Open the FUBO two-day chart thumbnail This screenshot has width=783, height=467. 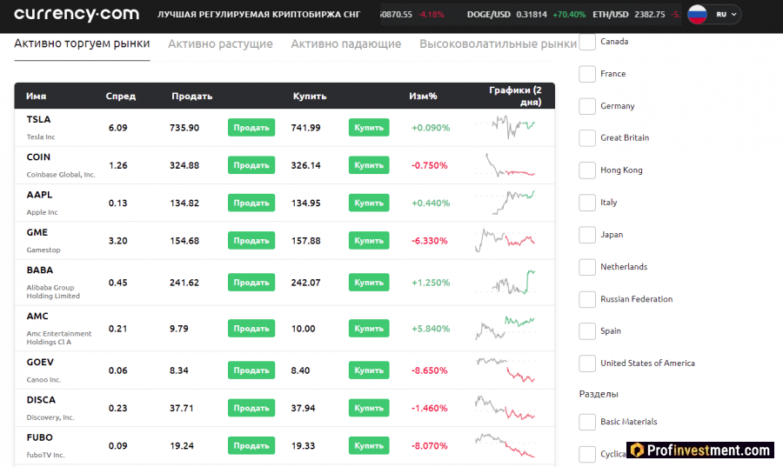coord(505,445)
